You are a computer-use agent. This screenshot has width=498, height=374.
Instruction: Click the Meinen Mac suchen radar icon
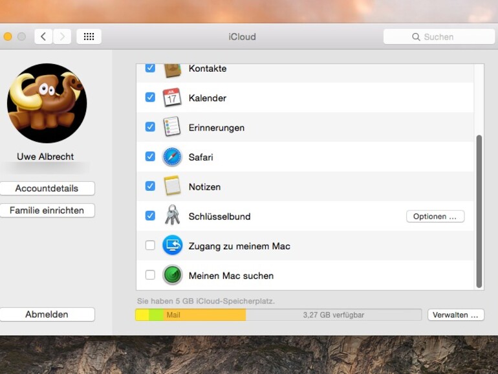tap(172, 276)
